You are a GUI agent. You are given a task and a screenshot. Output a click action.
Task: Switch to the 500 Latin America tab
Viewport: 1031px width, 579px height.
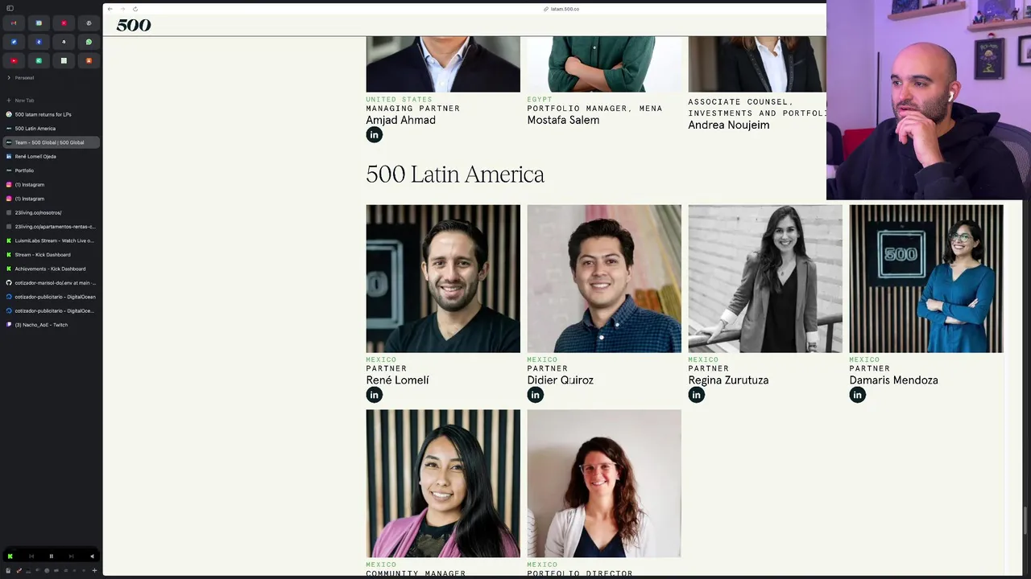point(35,129)
